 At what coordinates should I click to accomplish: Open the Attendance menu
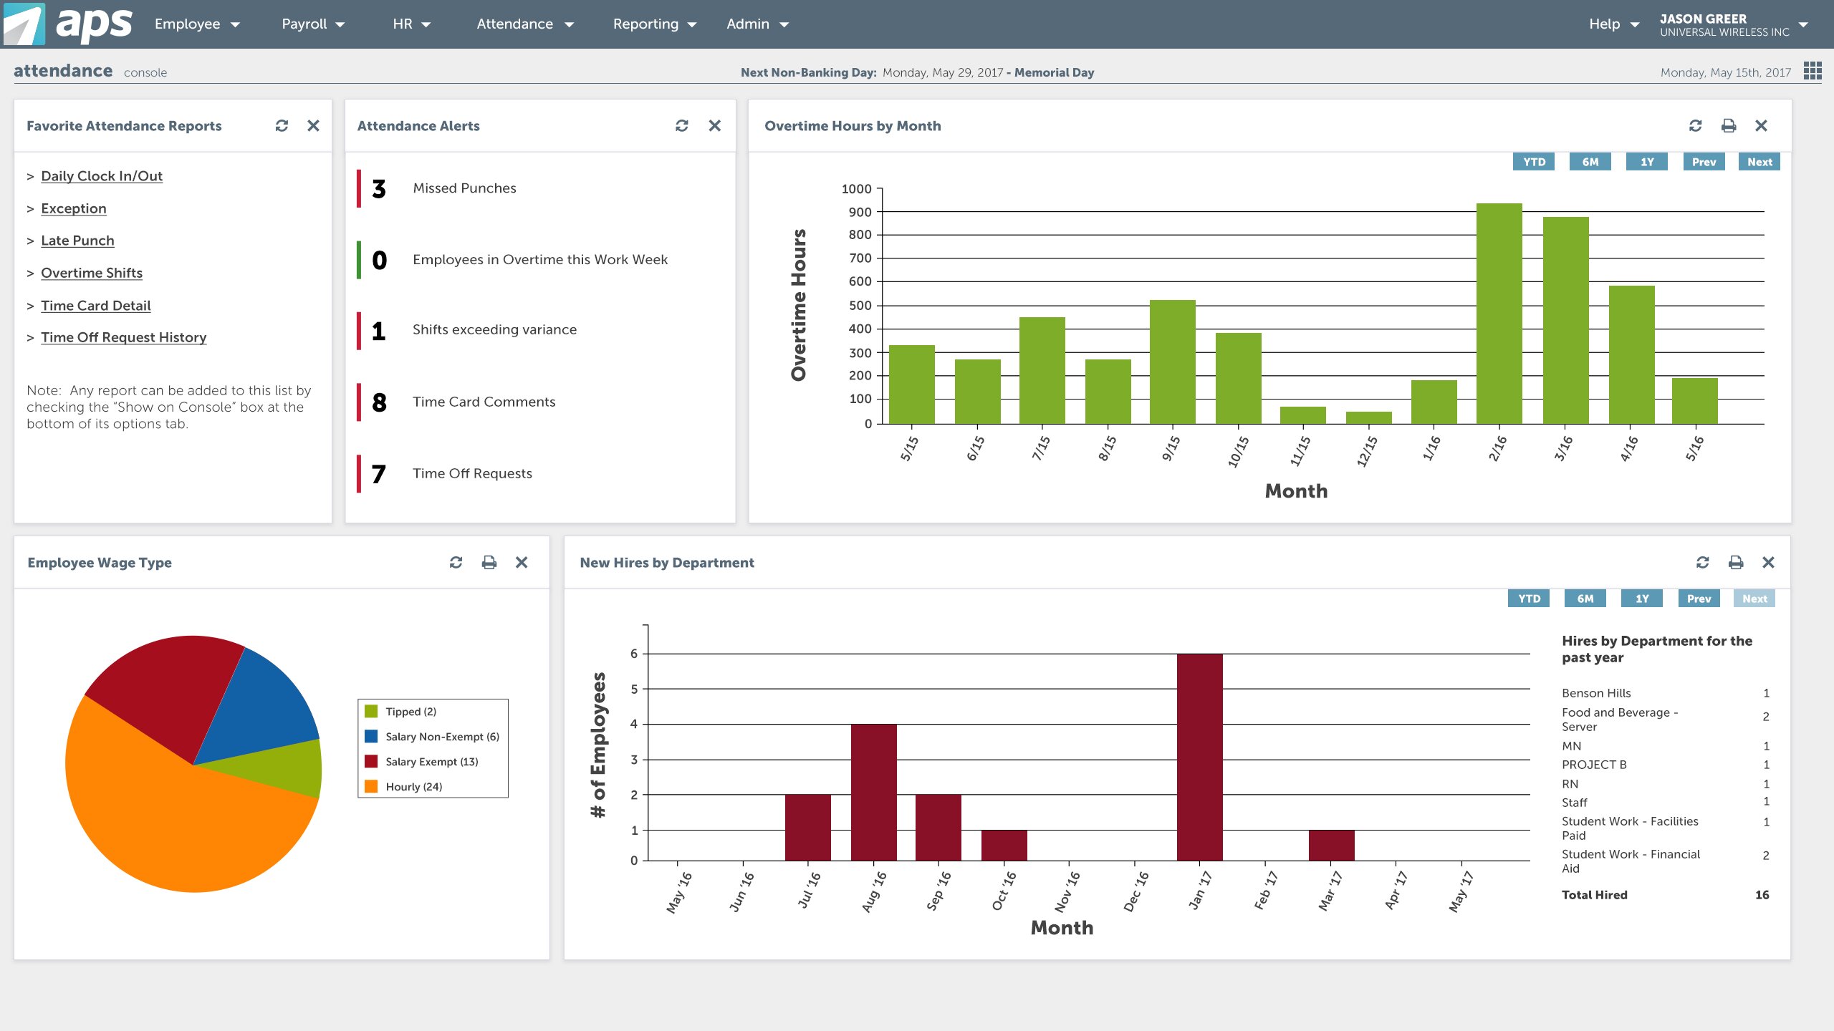[x=525, y=24]
